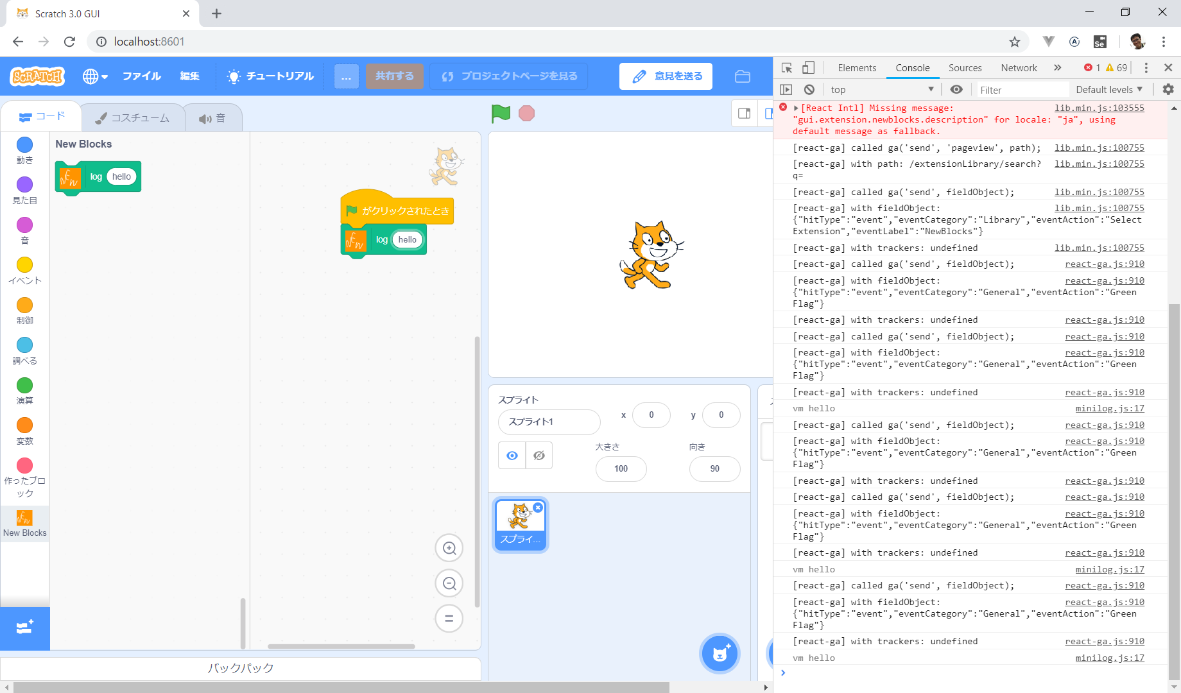This screenshot has width=1181, height=693.
Task: Click the 共有する button
Action: coord(394,76)
